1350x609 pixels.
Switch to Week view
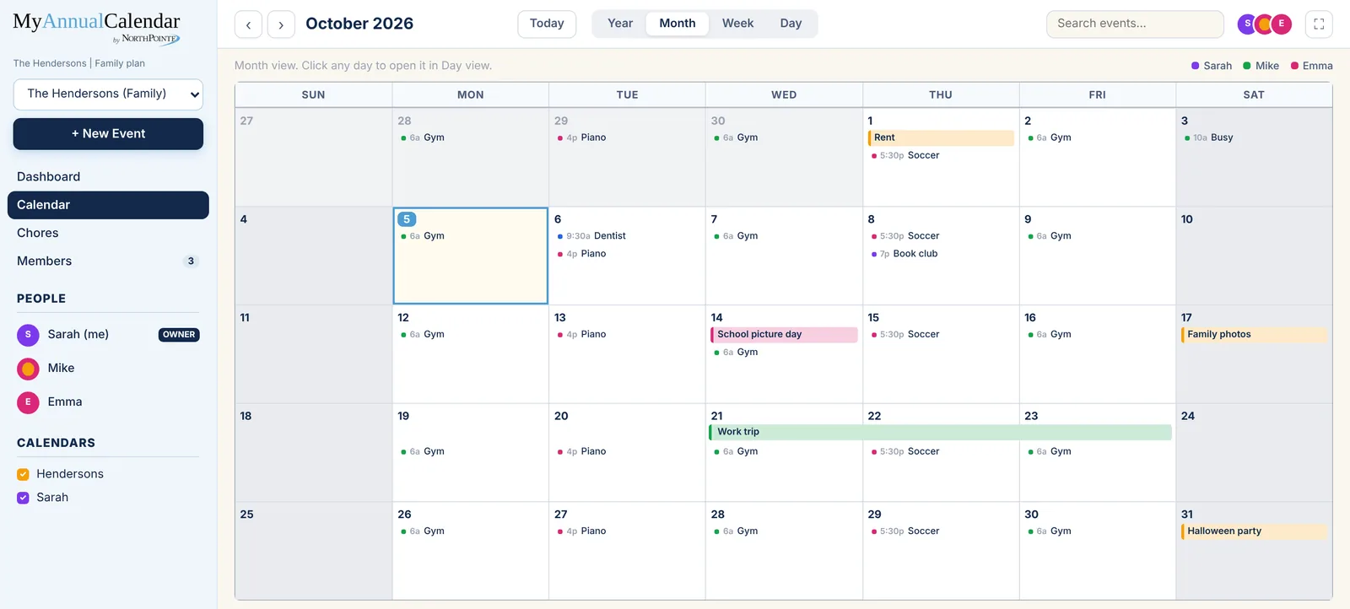[x=737, y=24]
